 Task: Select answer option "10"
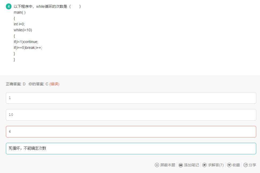(131, 115)
